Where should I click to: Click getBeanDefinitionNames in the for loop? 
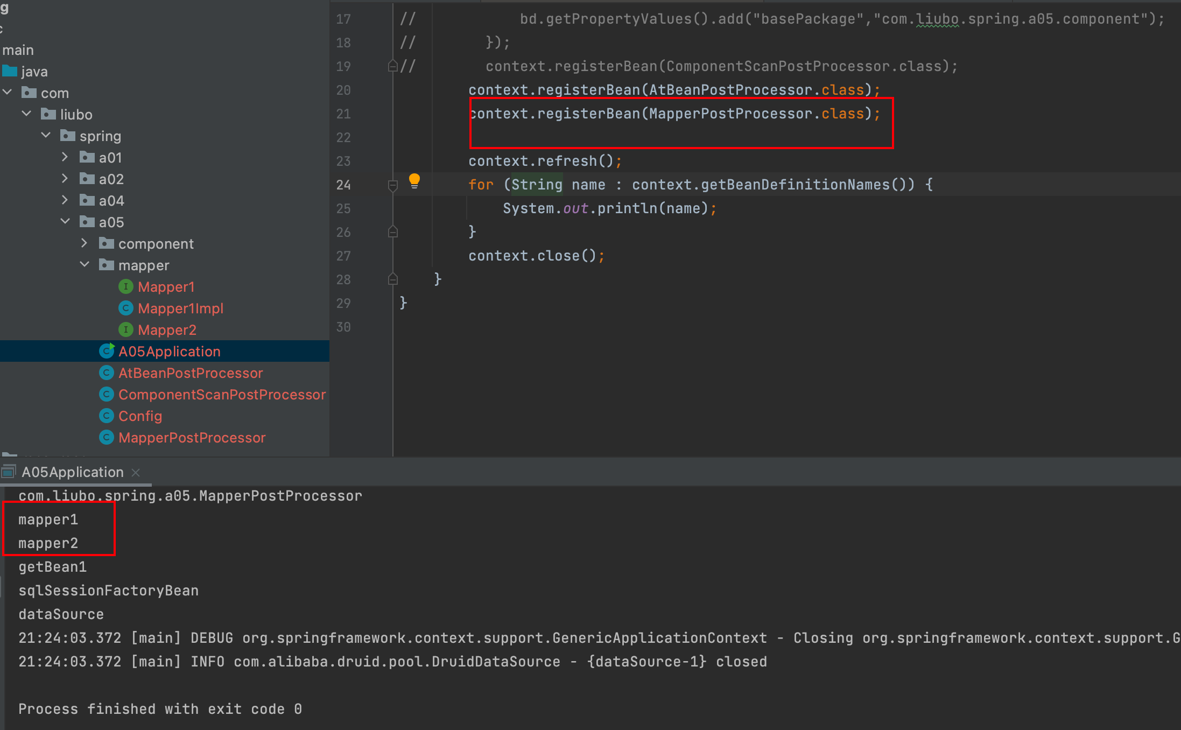pos(796,185)
